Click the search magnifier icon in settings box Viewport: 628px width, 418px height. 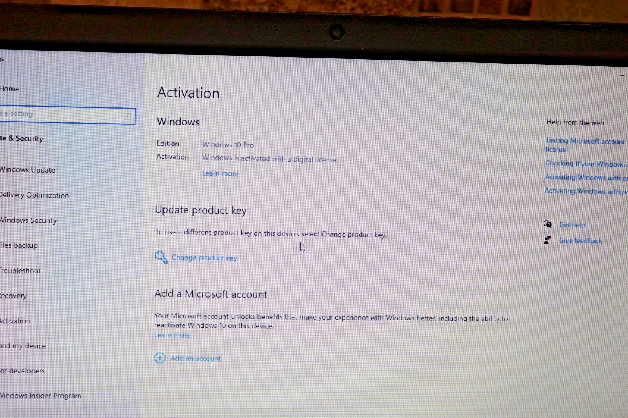tap(128, 116)
